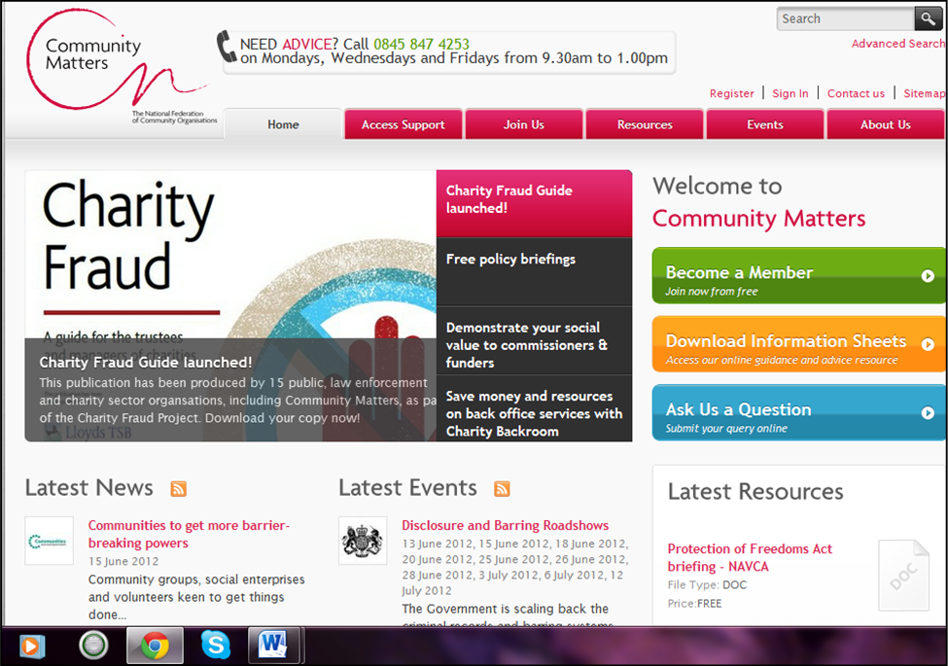Click into the Search input field
948x666 pixels.
[845, 18]
